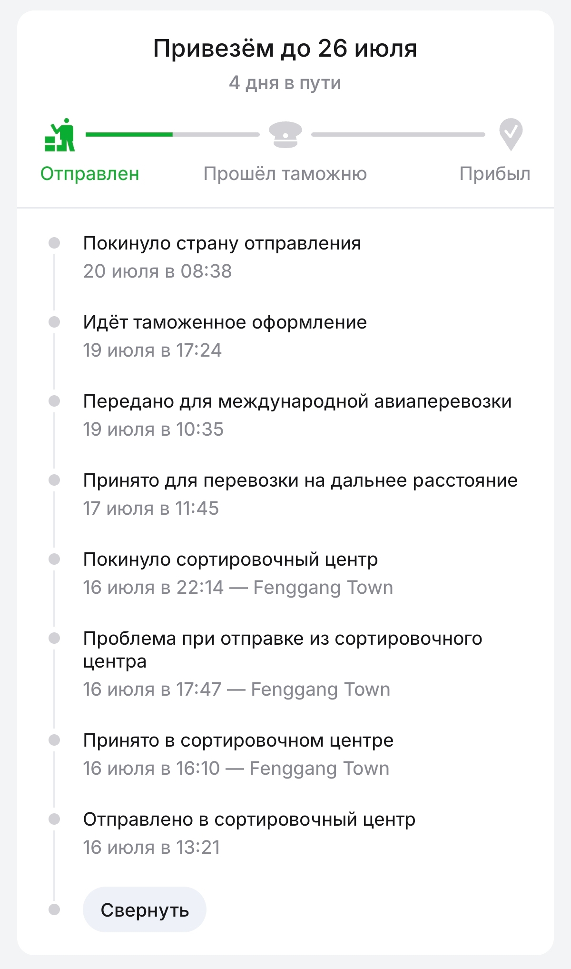The height and width of the screenshot is (969, 571).
Task: Click the gray progress bar toward 'Прибыл'
Action: click(398, 135)
